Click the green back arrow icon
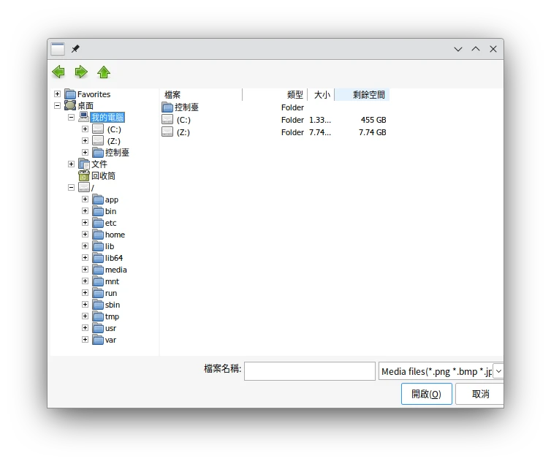The width and height of the screenshot is (551, 464). 58,72
